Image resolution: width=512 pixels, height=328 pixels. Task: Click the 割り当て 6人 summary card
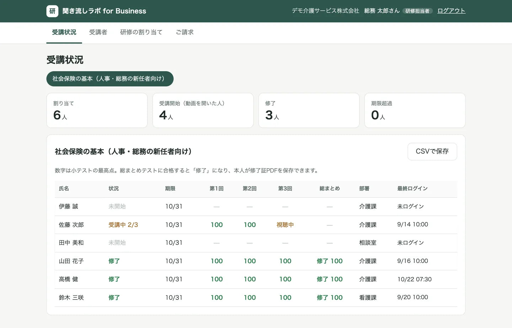pyautogui.click(x=97, y=110)
